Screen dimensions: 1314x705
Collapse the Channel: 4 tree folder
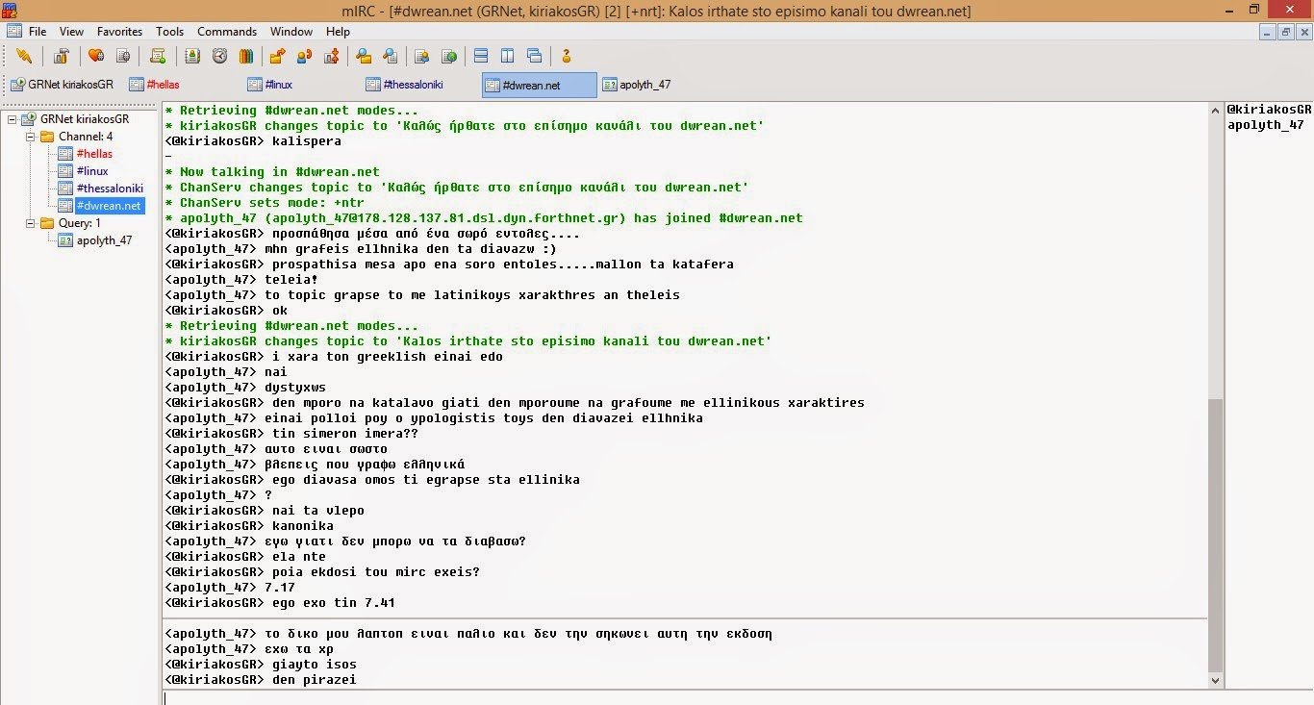[31, 136]
